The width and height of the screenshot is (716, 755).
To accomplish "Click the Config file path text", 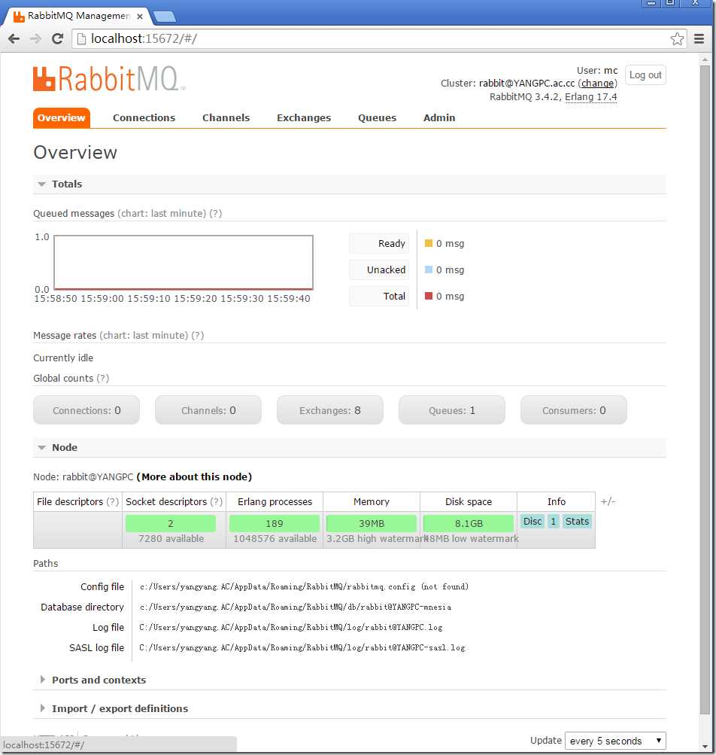I will (x=304, y=586).
